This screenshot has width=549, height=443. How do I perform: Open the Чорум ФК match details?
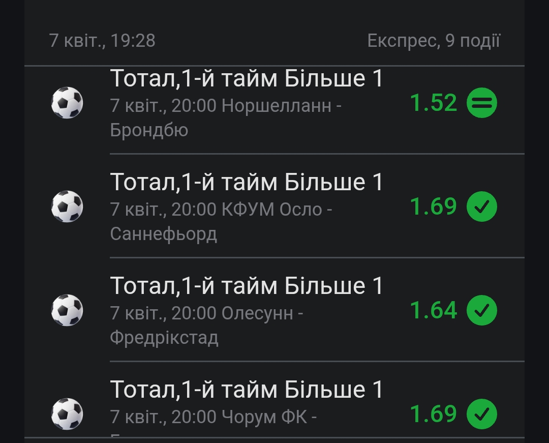coord(213,417)
